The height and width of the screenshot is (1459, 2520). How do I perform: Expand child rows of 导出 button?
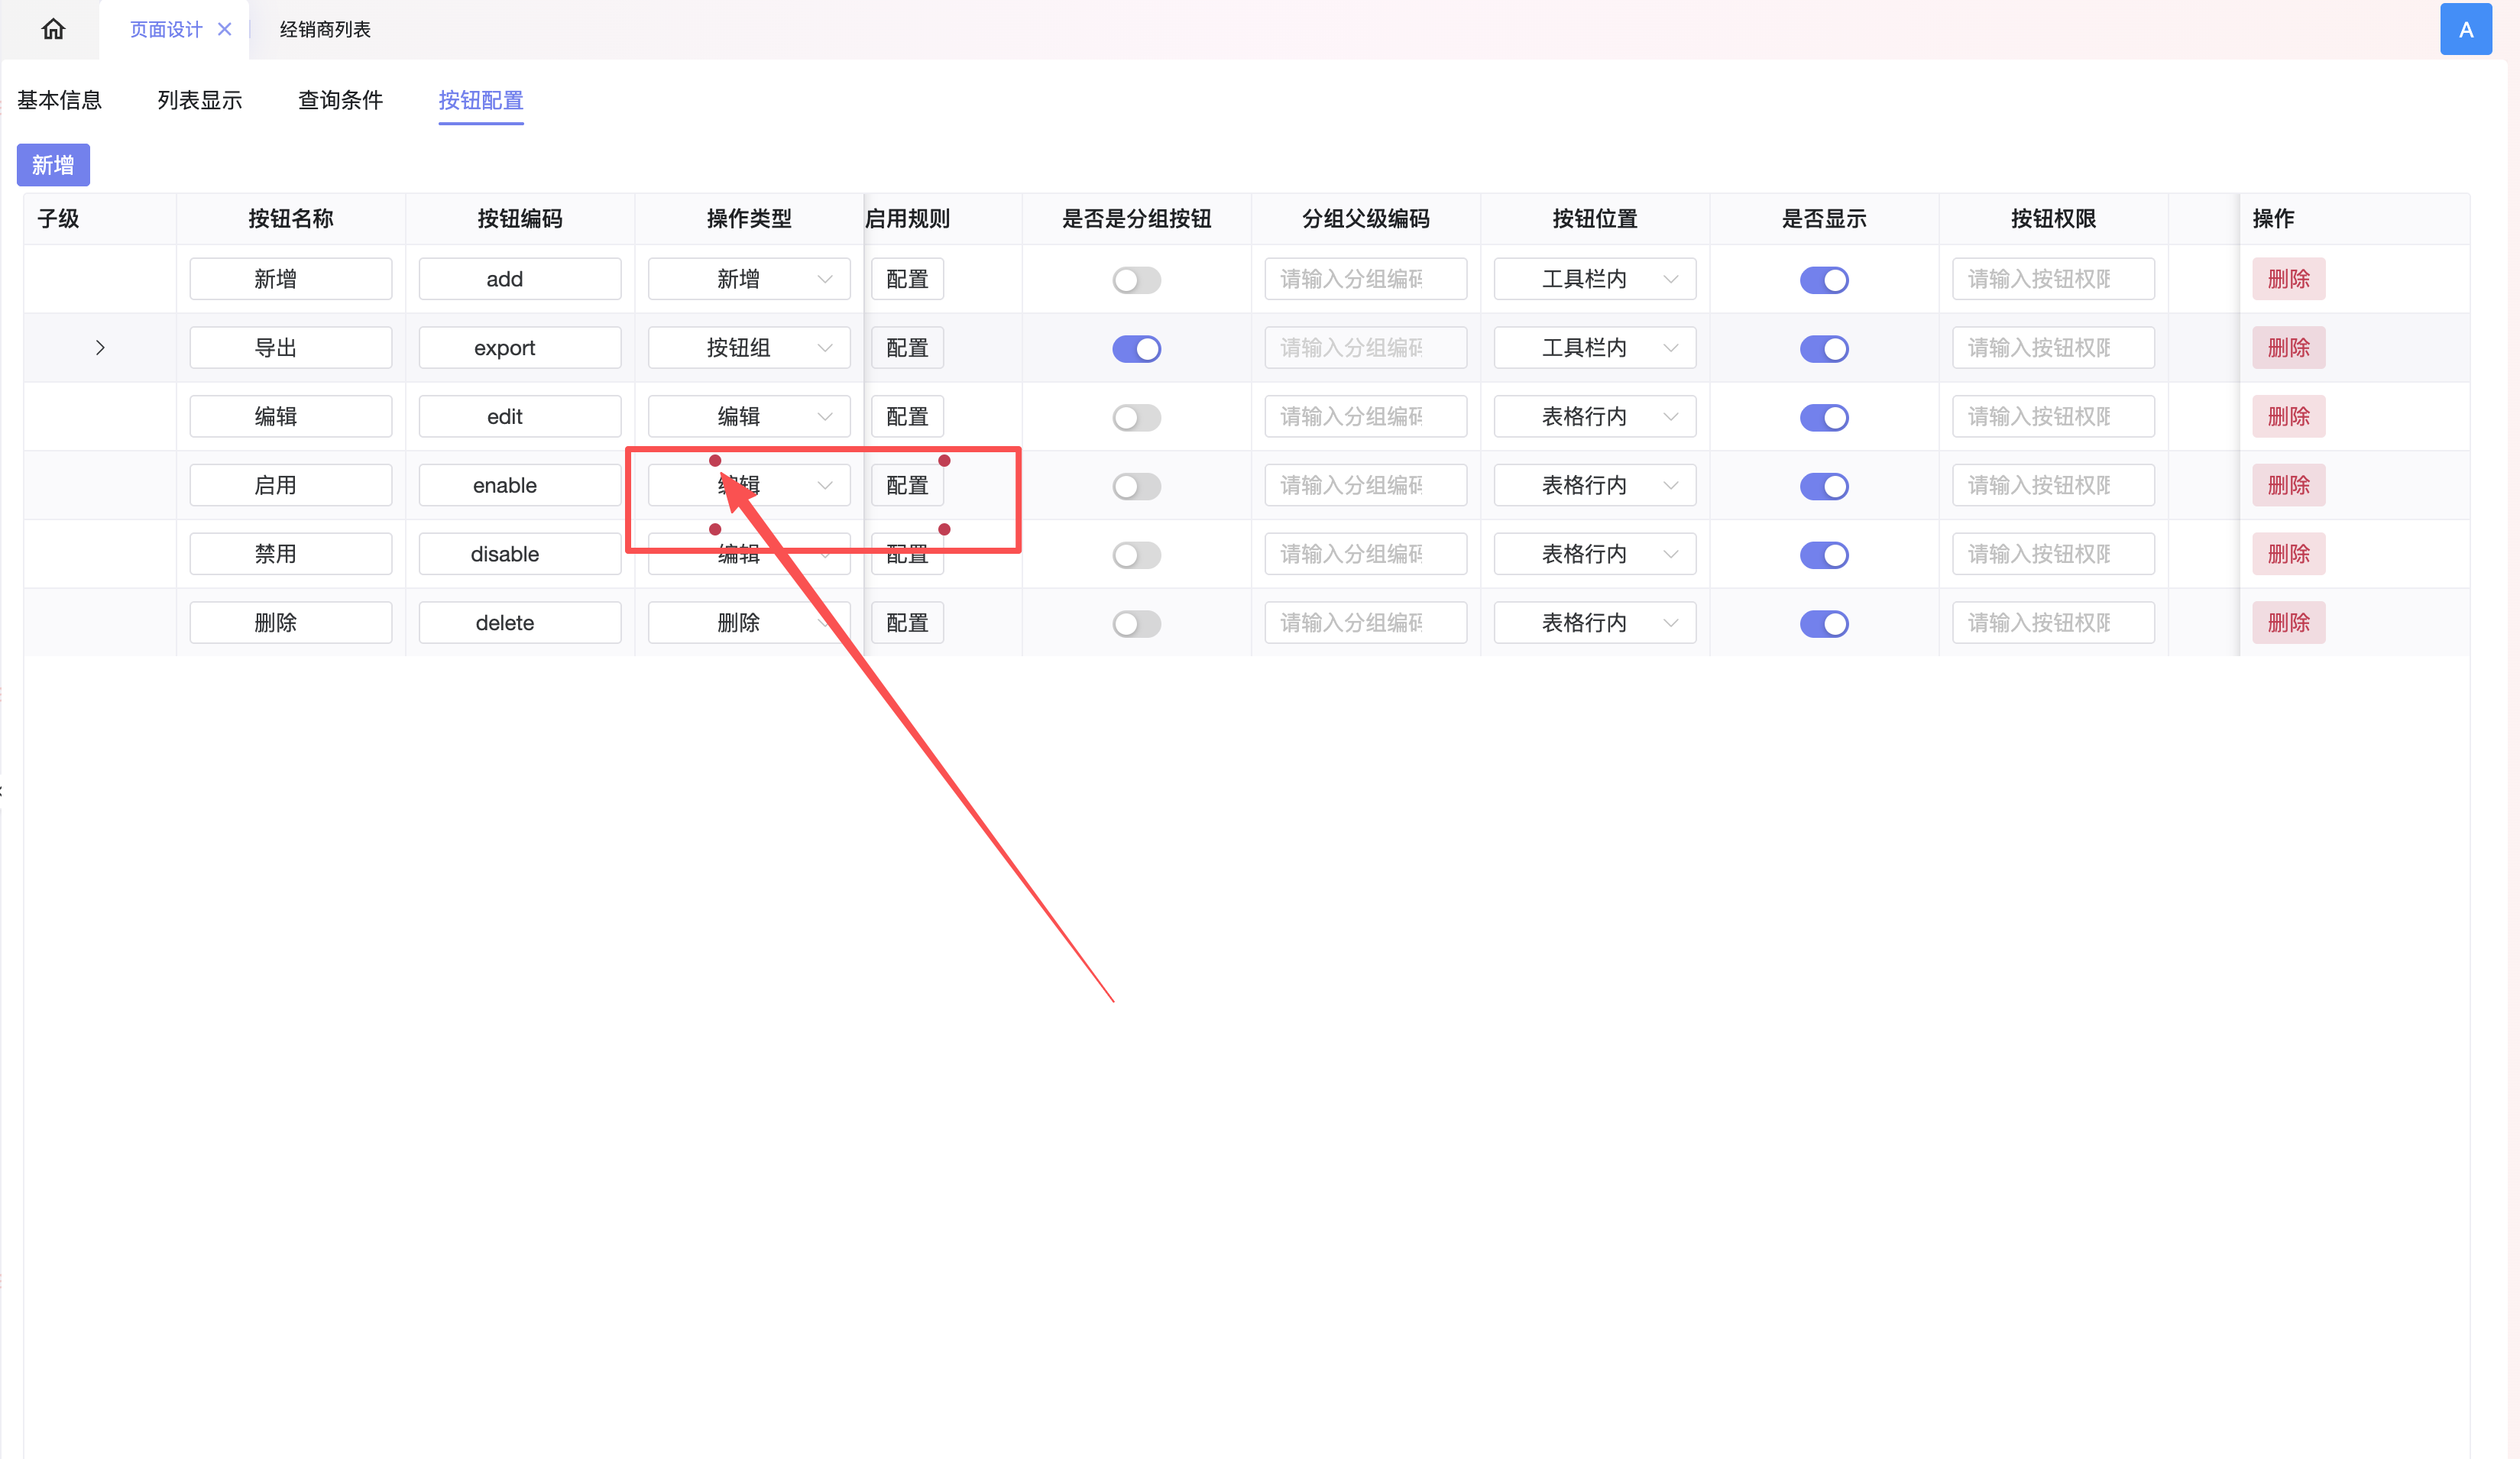tap(100, 348)
